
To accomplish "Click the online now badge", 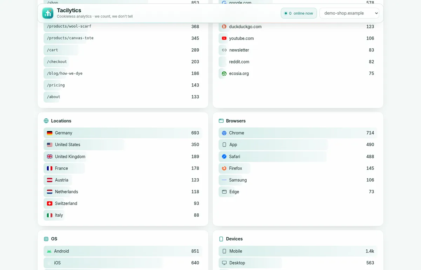I will pos(299,13).
